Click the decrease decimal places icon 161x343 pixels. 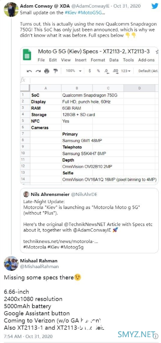pos(106,71)
